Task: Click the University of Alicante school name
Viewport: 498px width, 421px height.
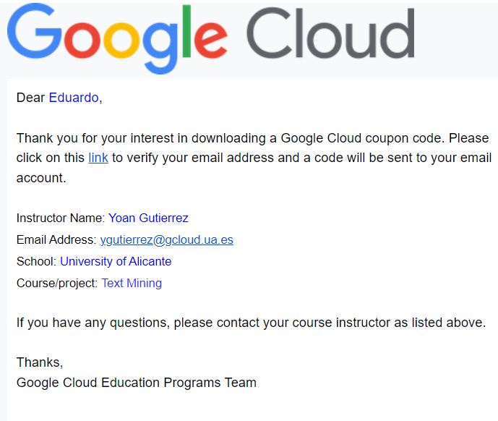Action: click(x=116, y=261)
